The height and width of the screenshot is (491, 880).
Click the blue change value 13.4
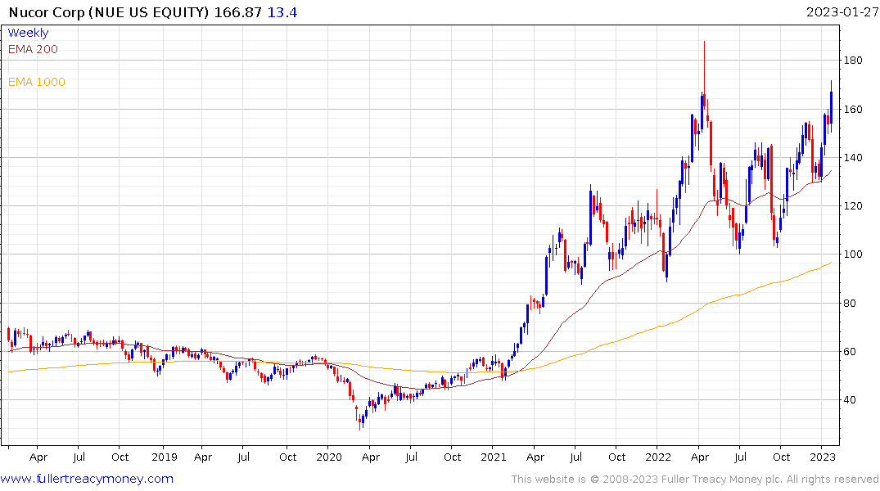coord(282,11)
